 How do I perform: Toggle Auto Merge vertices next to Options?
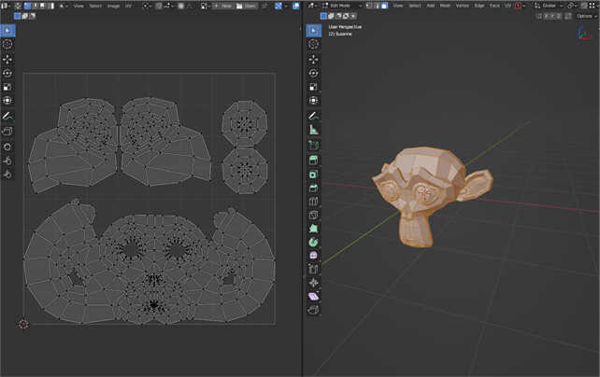[x=568, y=16]
